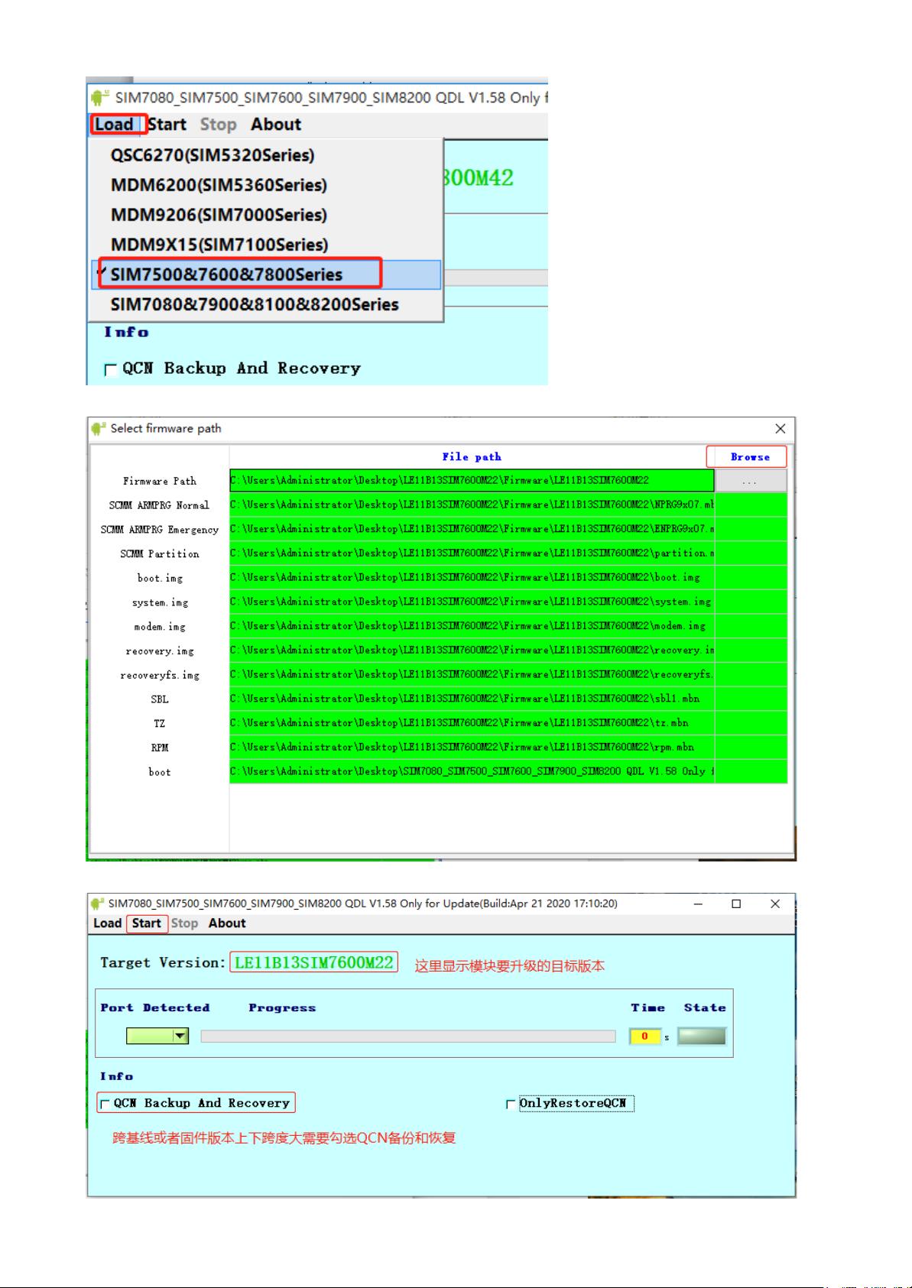
Task: Maximize the QDL update window
Action: 736,904
